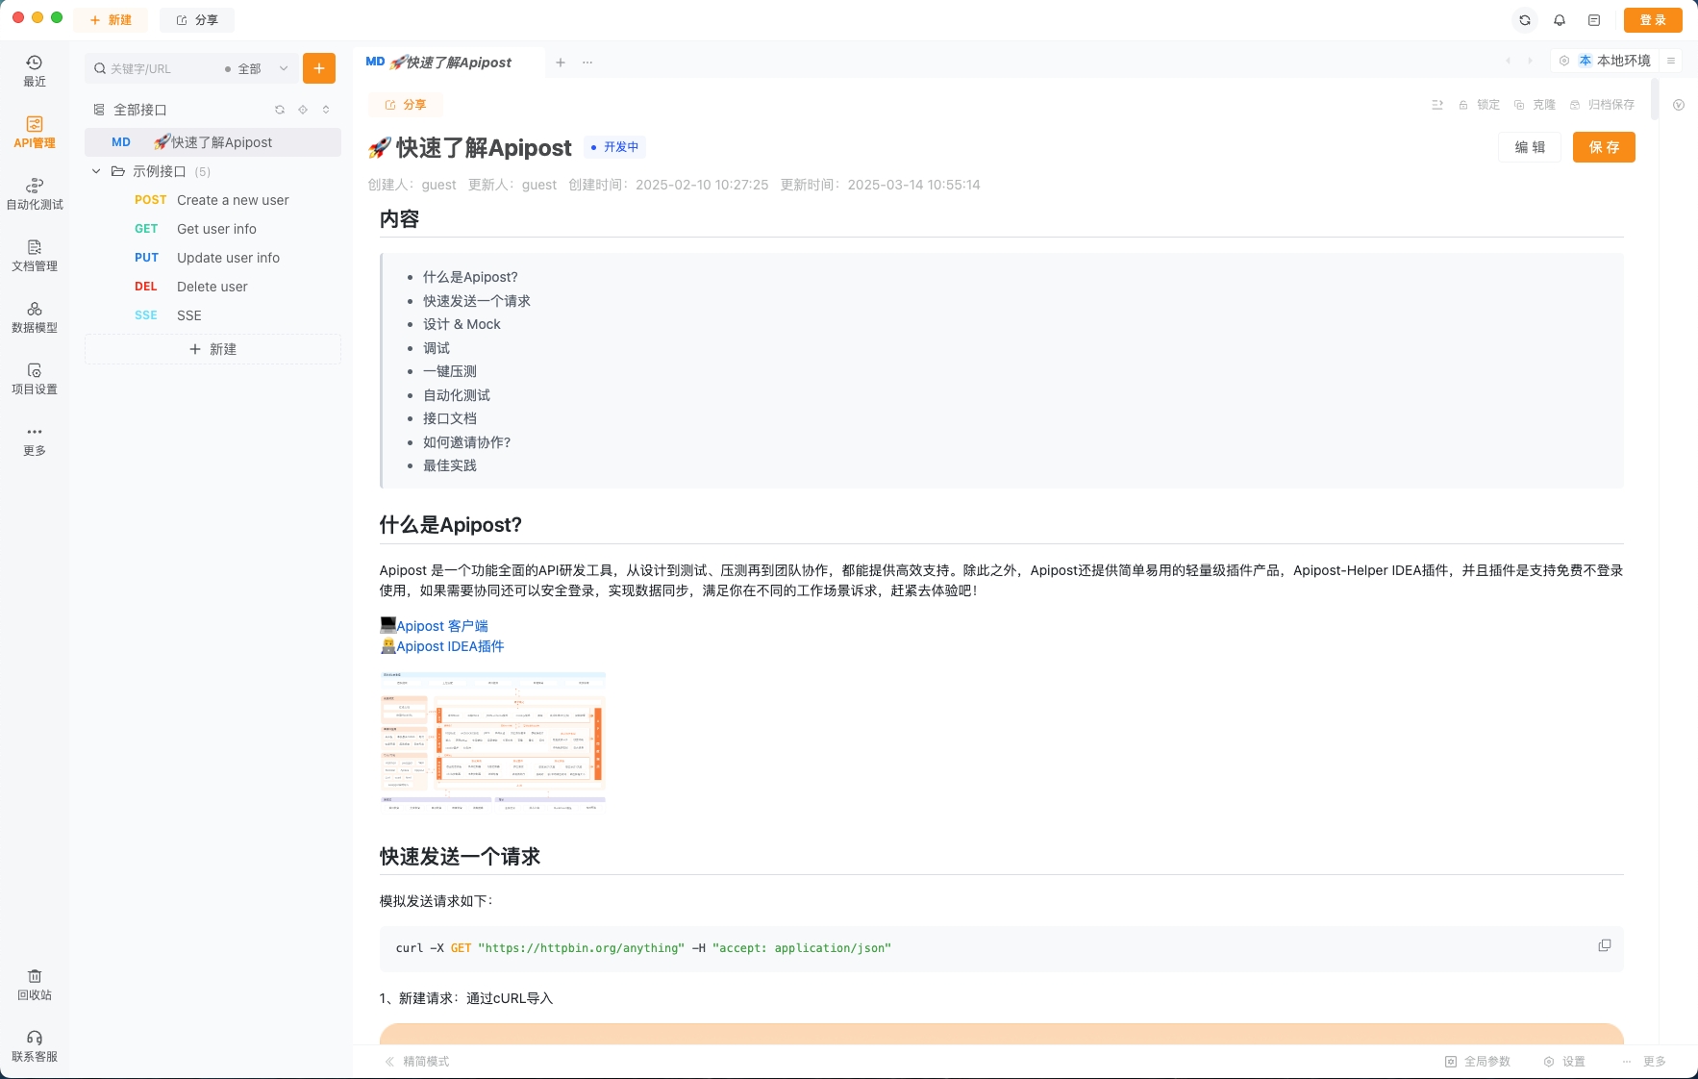
Task: Open the tab bar ellipsis menu
Action: coord(587,63)
